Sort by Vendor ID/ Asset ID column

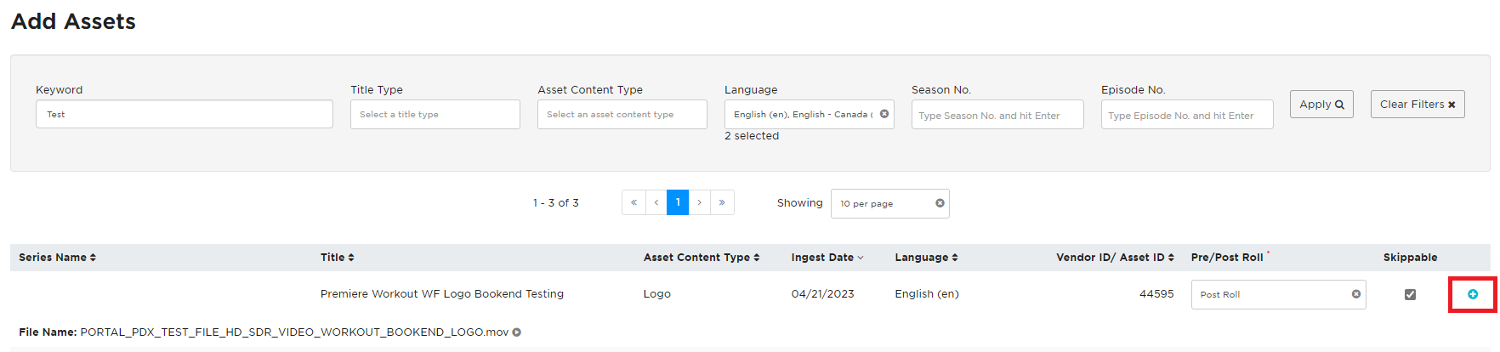pos(1115,258)
